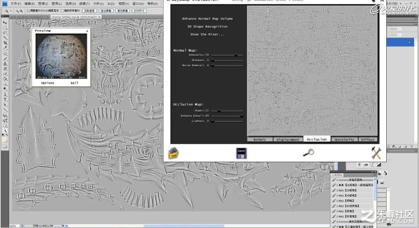Viewport: 419px width, 228px height.
Task: Adjust the Normal Map Sharpen slider
Action: point(227,61)
